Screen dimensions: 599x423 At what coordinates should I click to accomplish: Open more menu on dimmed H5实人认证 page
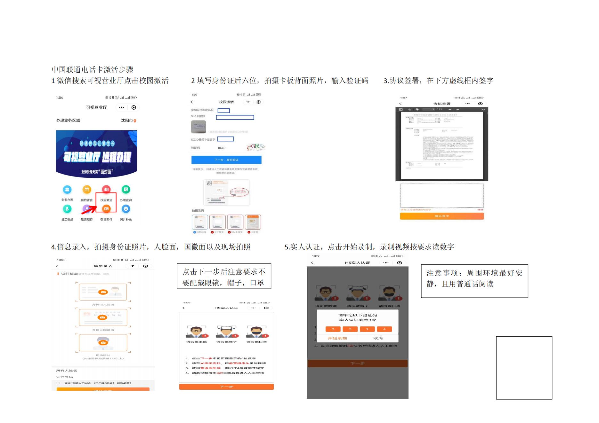[386, 263]
